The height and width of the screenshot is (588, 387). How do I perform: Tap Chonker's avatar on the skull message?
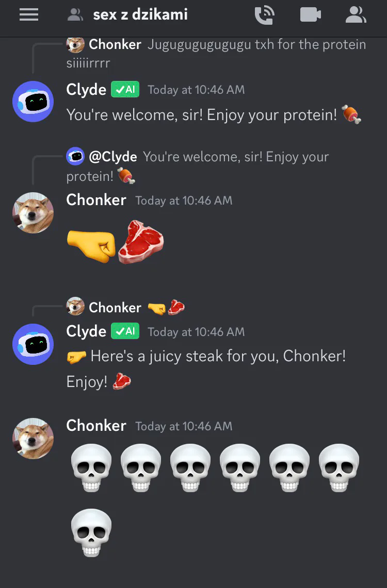tap(33, 439)
